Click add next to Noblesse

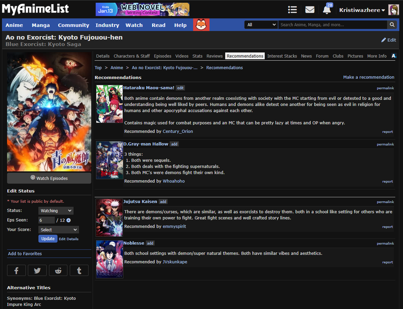click(x=150, y=243)
